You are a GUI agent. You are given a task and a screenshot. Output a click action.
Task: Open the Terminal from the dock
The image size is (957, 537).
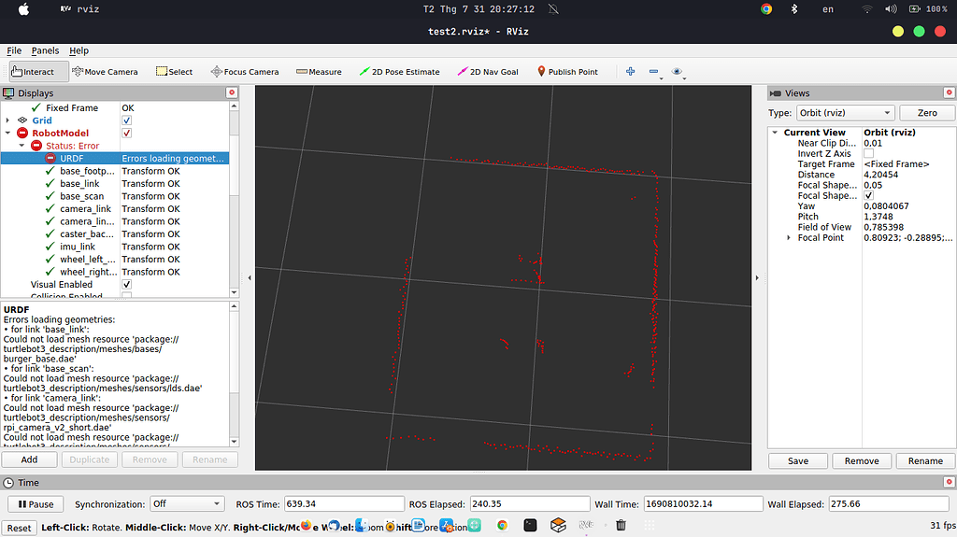click(x=531, y=525)
